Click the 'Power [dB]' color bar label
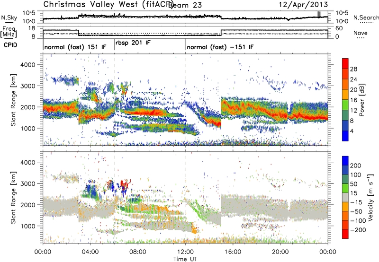Screen dimensions: 379x262 [x=361, y=100]
